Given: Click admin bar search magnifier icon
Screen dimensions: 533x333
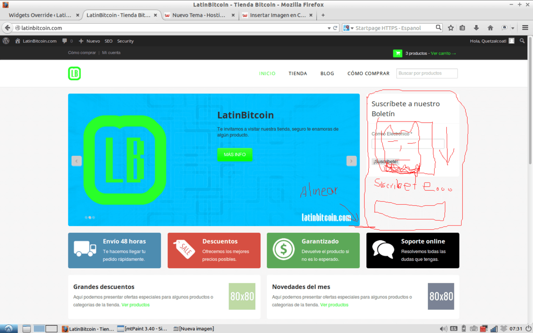Looking at the screenshot, I should click(522, 41).
